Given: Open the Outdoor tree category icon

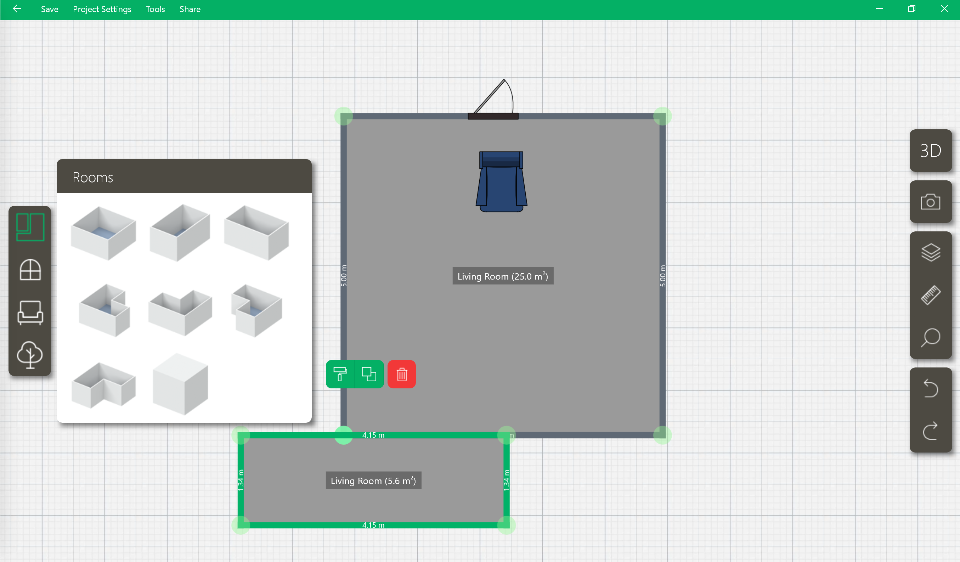Looking at the screenshot, I should pos(30,354).
